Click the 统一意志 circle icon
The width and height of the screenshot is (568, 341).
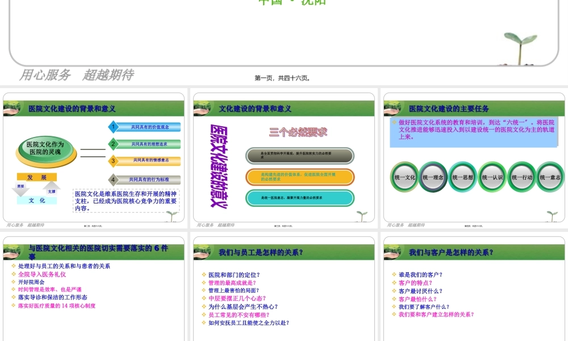pos(549,177)
